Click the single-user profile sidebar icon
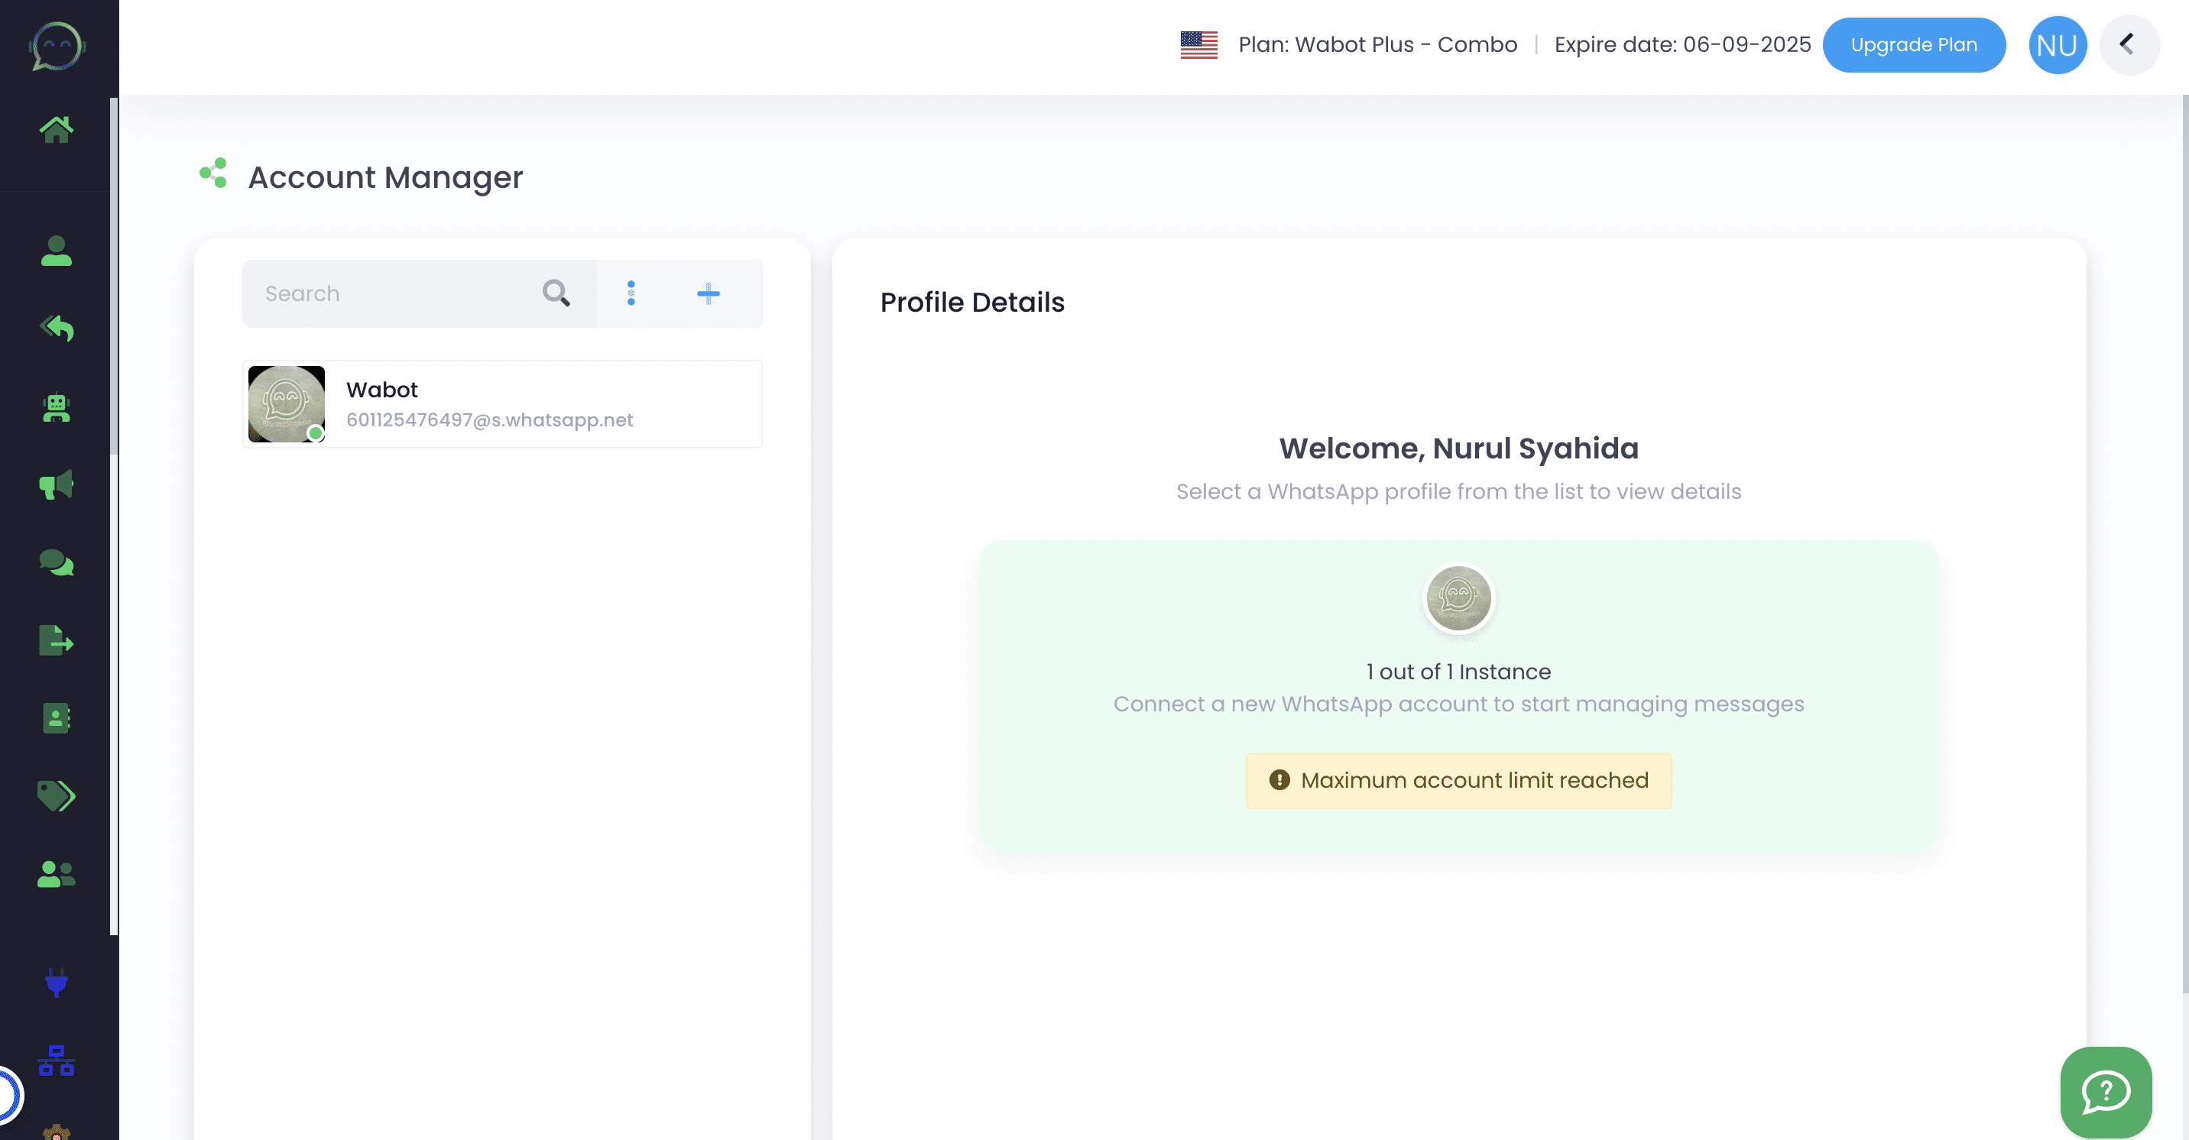Image resolution: width=2189 pixels, height=1140 pixels. coord(56,251)
